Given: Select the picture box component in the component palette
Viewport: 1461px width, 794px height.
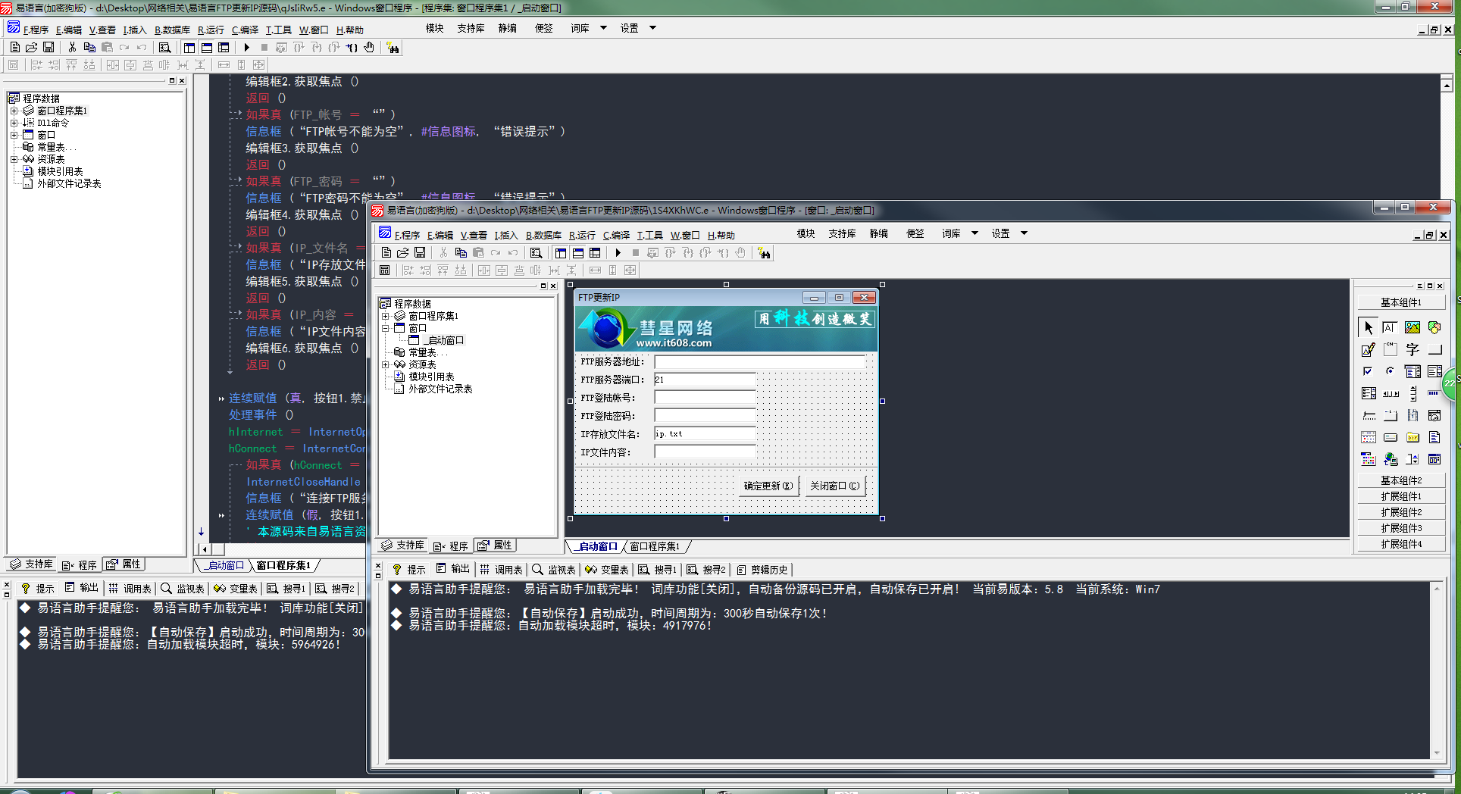Looking at the screenshot, I should [x=1412, y=327].
